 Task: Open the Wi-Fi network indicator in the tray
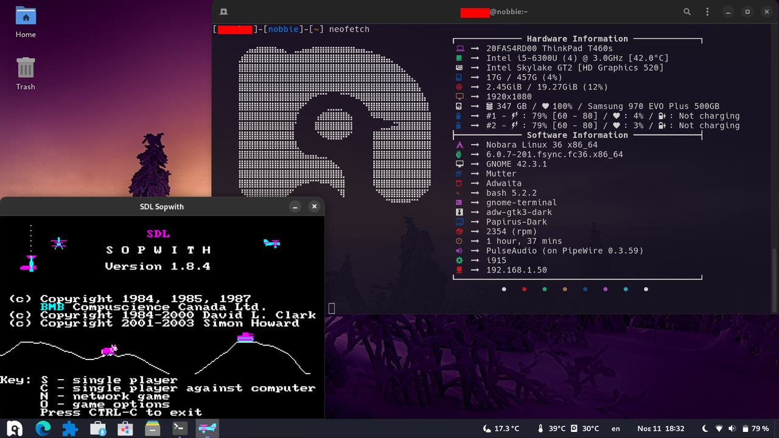[719, 429]
